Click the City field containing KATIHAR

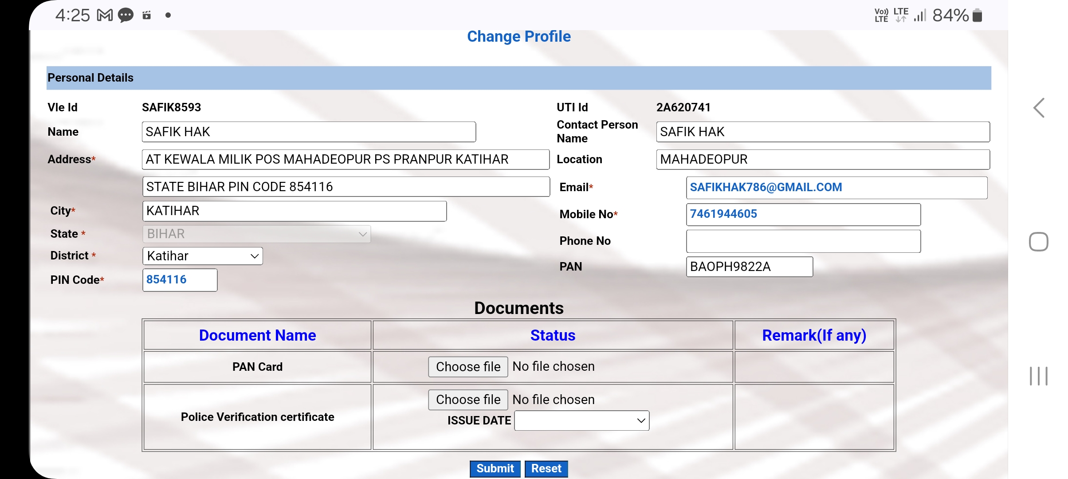(x=294, y=211)
